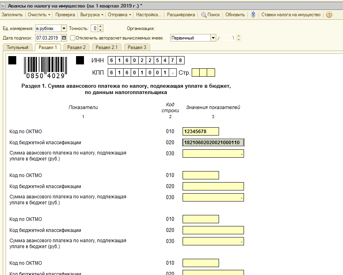343x275 pixels.
Task: Switch to the Титульный tab
Action: click(17, 47)
